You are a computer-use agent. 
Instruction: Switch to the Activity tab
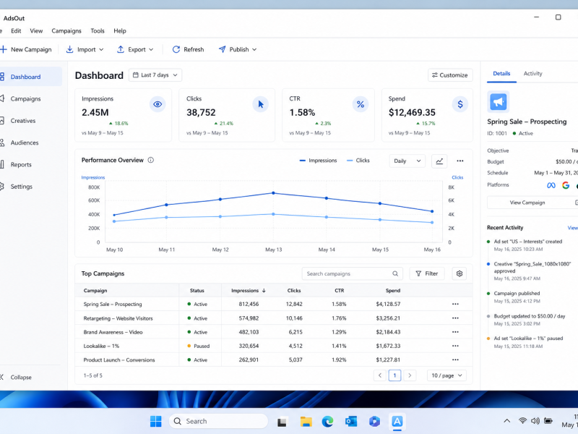point(533,74)
